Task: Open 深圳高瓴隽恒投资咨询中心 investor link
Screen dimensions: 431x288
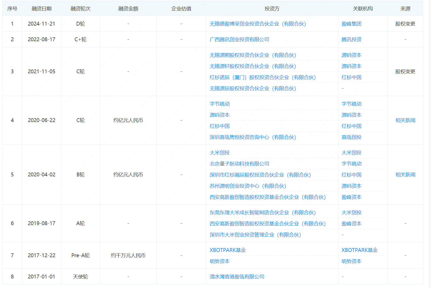Action: (253, 137)
